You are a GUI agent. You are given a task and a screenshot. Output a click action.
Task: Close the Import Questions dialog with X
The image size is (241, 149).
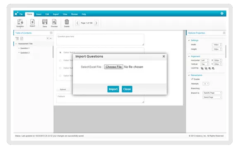(x=164, y=57)
